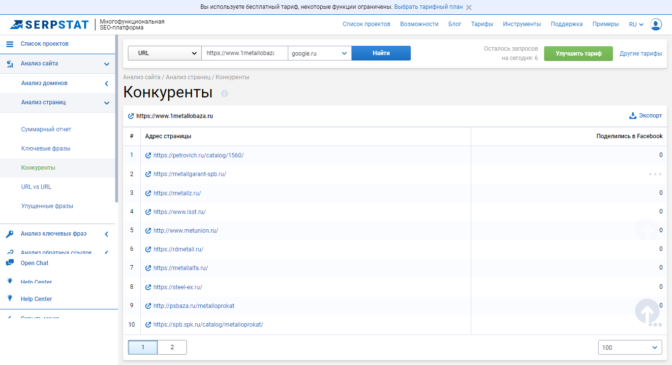Click the blue Найти search button
This screenshot has width=672, height=365.
[381, 53]
